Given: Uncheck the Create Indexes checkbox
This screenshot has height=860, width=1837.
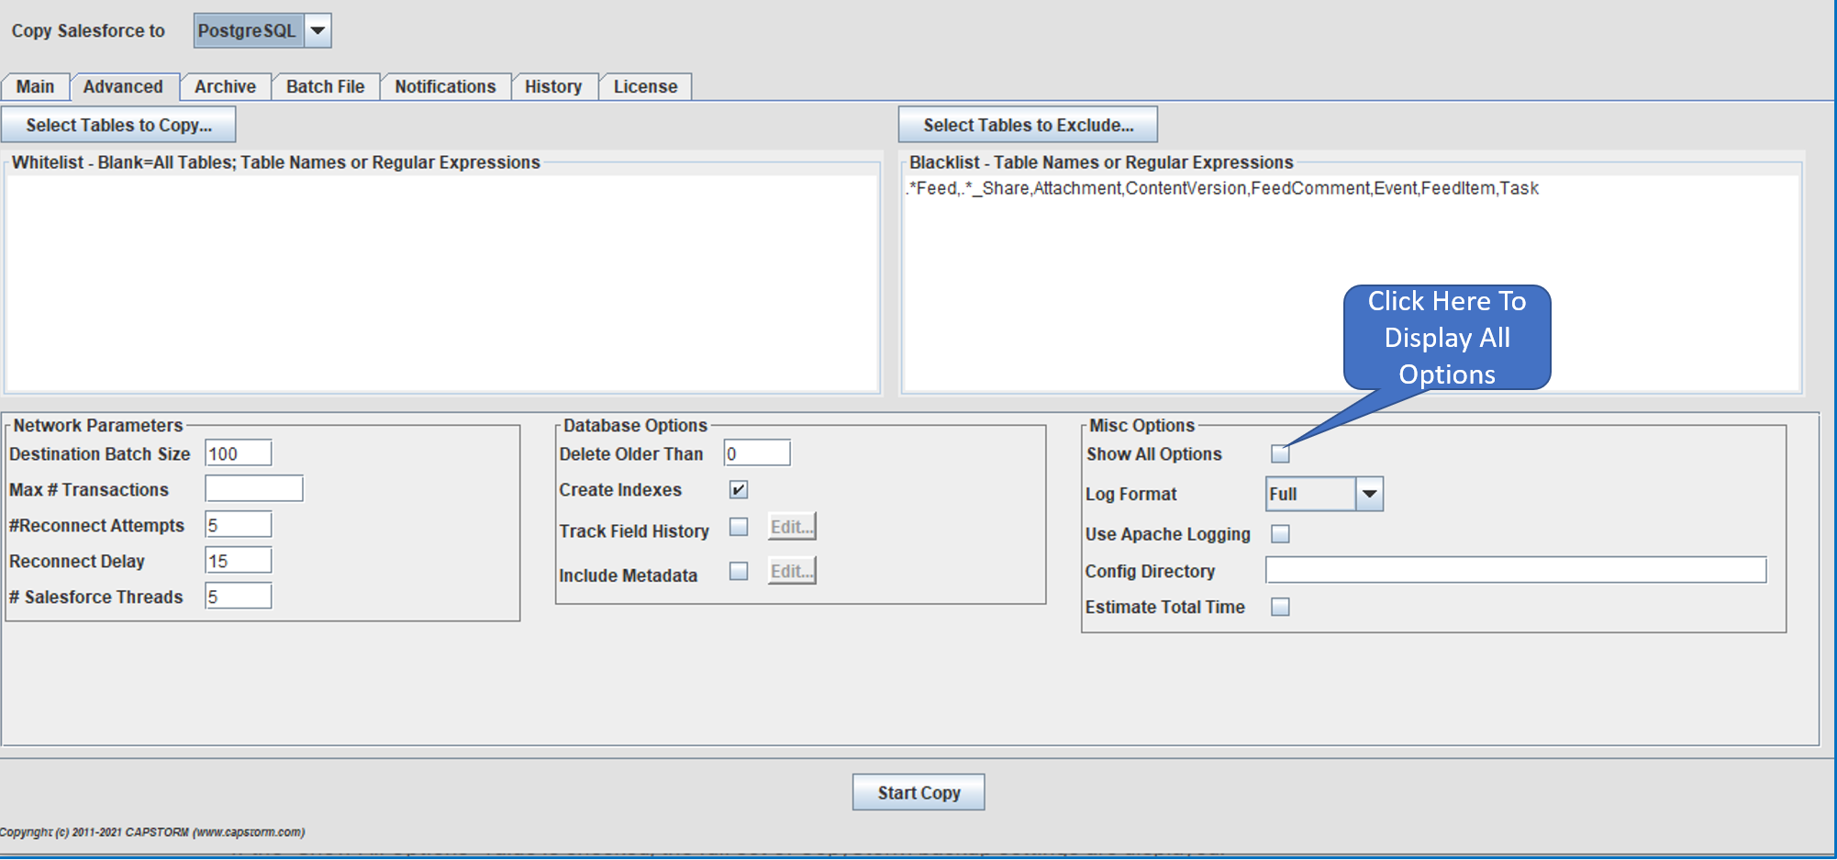Looking at the screenshot, I should 739,489.
